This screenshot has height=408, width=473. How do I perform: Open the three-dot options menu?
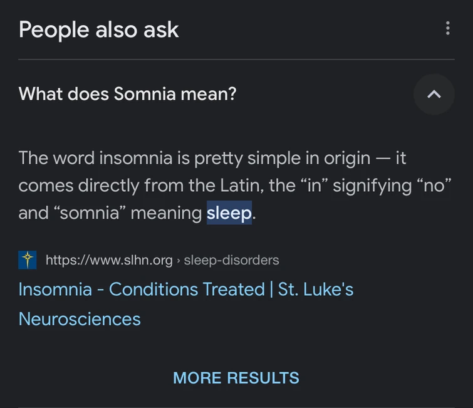(x=447, y=28)
